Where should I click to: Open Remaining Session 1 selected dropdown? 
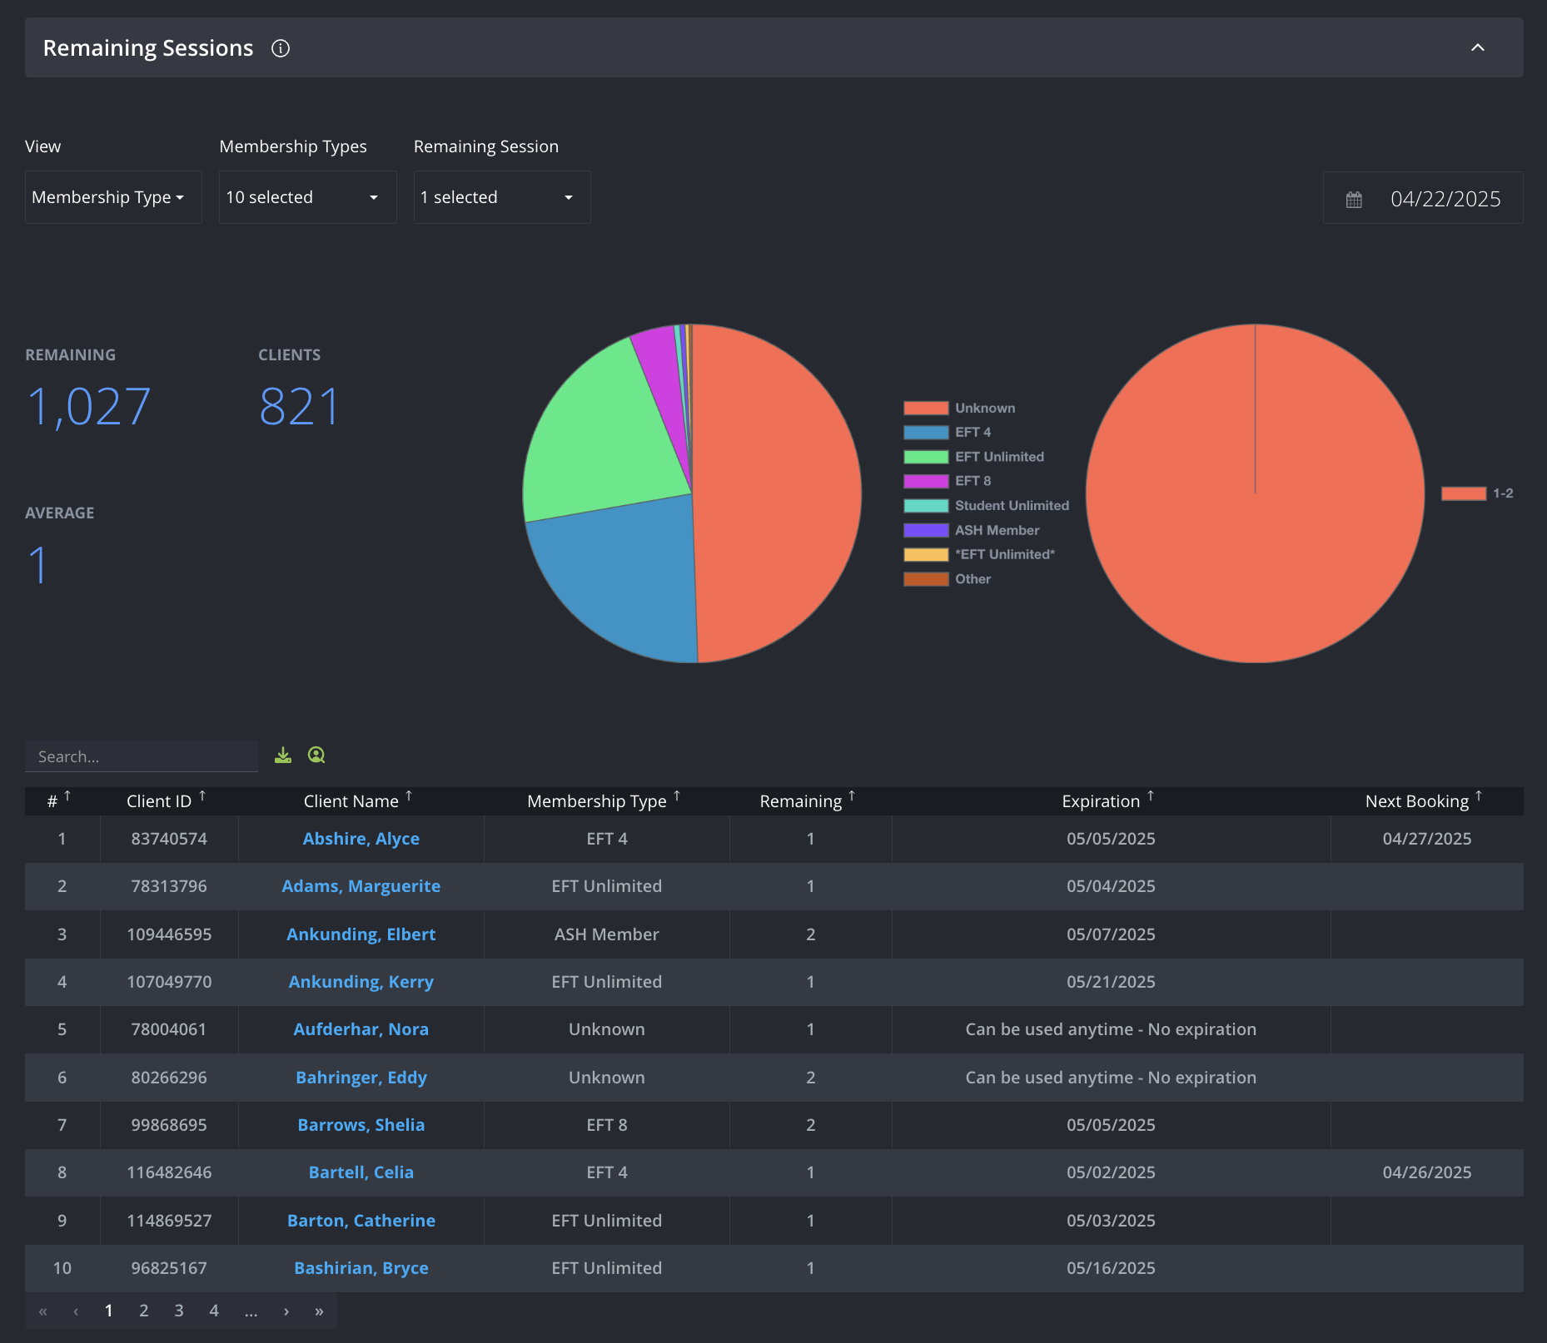pos(502,197)
